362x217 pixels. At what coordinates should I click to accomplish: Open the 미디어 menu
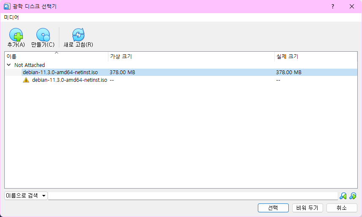pyautogui.click(x=11, y=17)
